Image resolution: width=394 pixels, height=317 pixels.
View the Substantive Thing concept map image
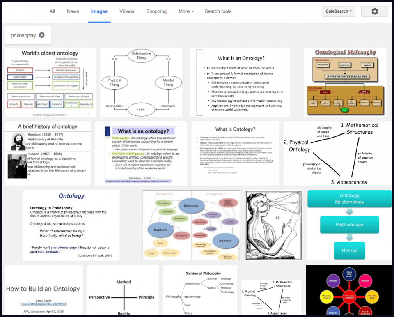(x=141, y=82)
